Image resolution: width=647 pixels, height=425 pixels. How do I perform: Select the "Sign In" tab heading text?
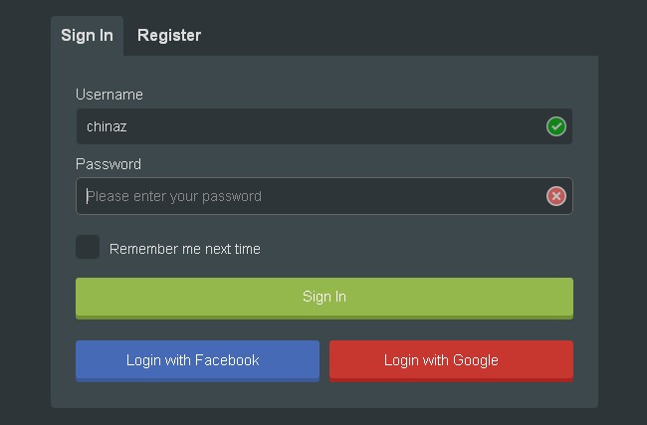pyautogui.click(x=87, y=36)
